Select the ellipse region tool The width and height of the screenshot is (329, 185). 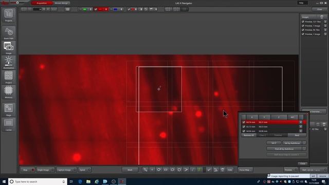click(173, 170)
